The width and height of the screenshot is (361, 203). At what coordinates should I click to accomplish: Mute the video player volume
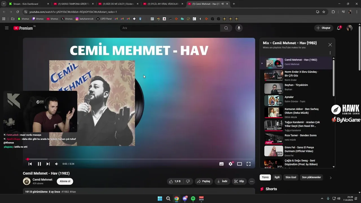56,164
